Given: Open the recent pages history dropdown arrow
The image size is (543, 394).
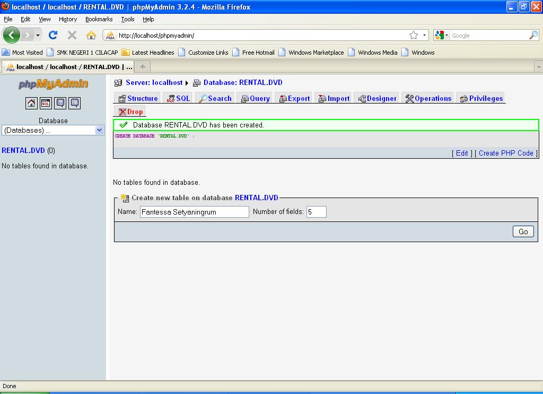Looking at the screenshot, I should (38, 35).
